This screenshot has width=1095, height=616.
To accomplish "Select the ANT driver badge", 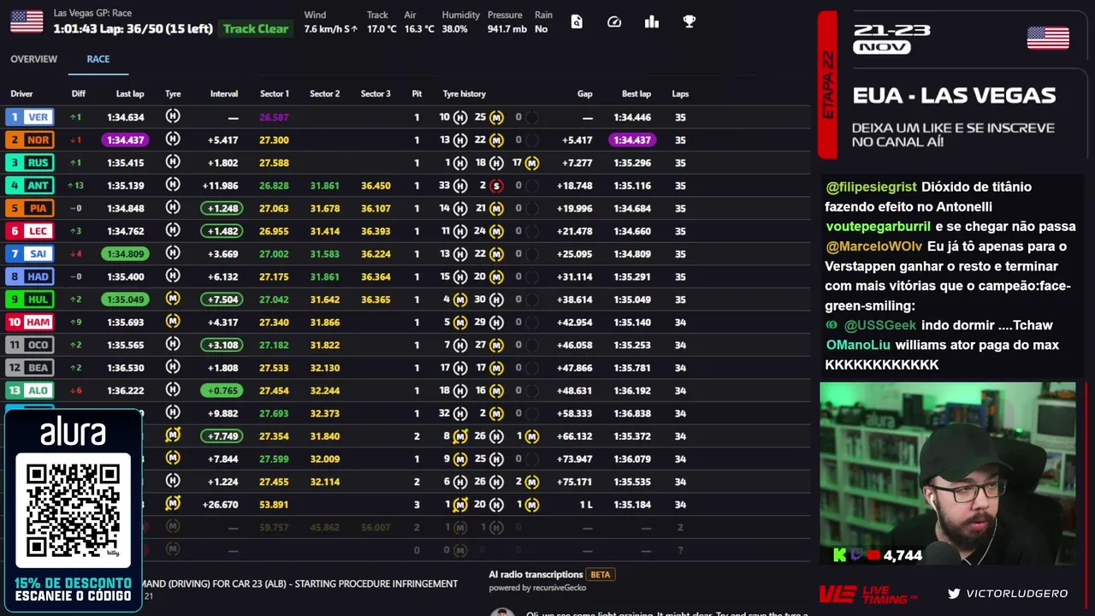I will click(29, 186).
